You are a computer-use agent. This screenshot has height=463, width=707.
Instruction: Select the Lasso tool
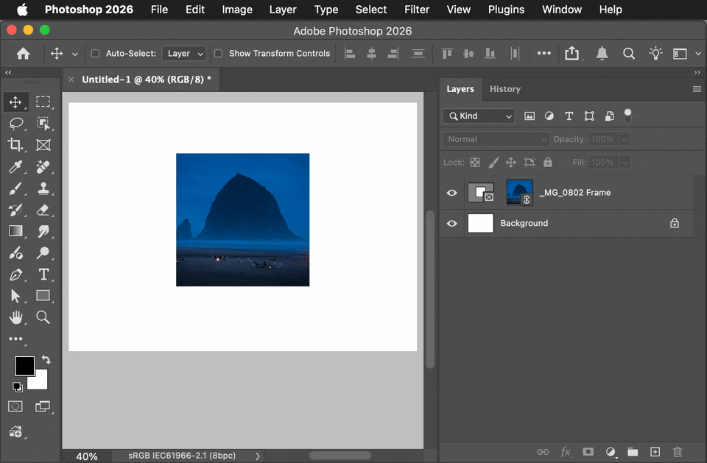click(16, 124)
